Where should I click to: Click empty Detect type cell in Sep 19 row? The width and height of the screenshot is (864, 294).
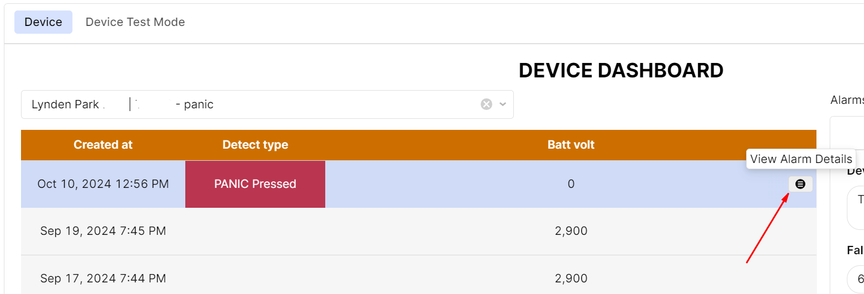[x=255, y=231]
